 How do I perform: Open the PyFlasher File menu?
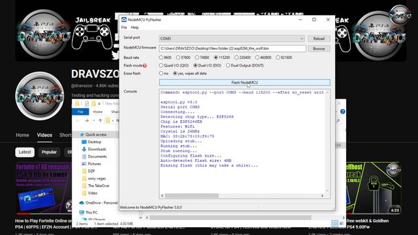coord(124,27)
